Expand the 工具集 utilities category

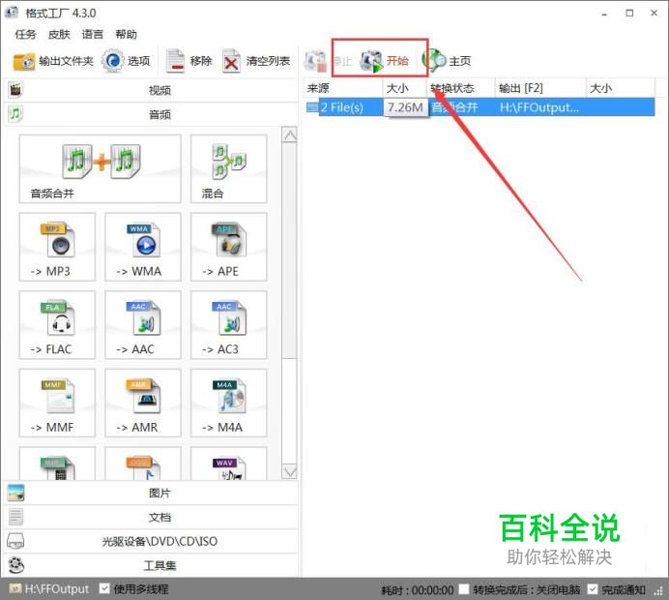coord(151,565)
